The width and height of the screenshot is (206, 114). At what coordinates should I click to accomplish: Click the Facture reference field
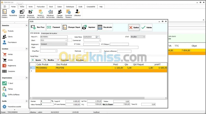click(124, 51)
